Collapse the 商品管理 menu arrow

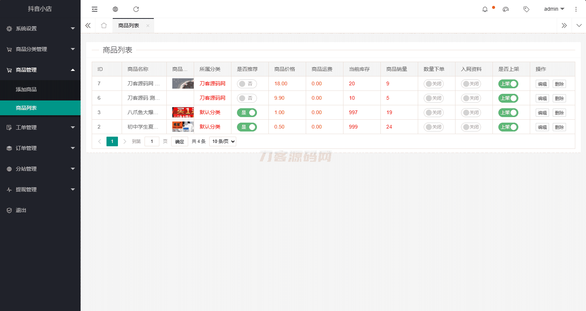(73, 70)
